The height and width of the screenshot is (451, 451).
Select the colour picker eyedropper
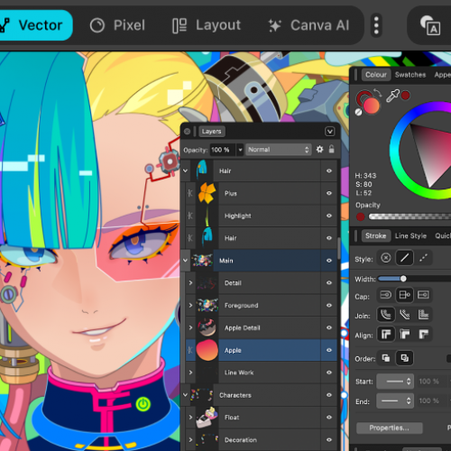[392, 96]
